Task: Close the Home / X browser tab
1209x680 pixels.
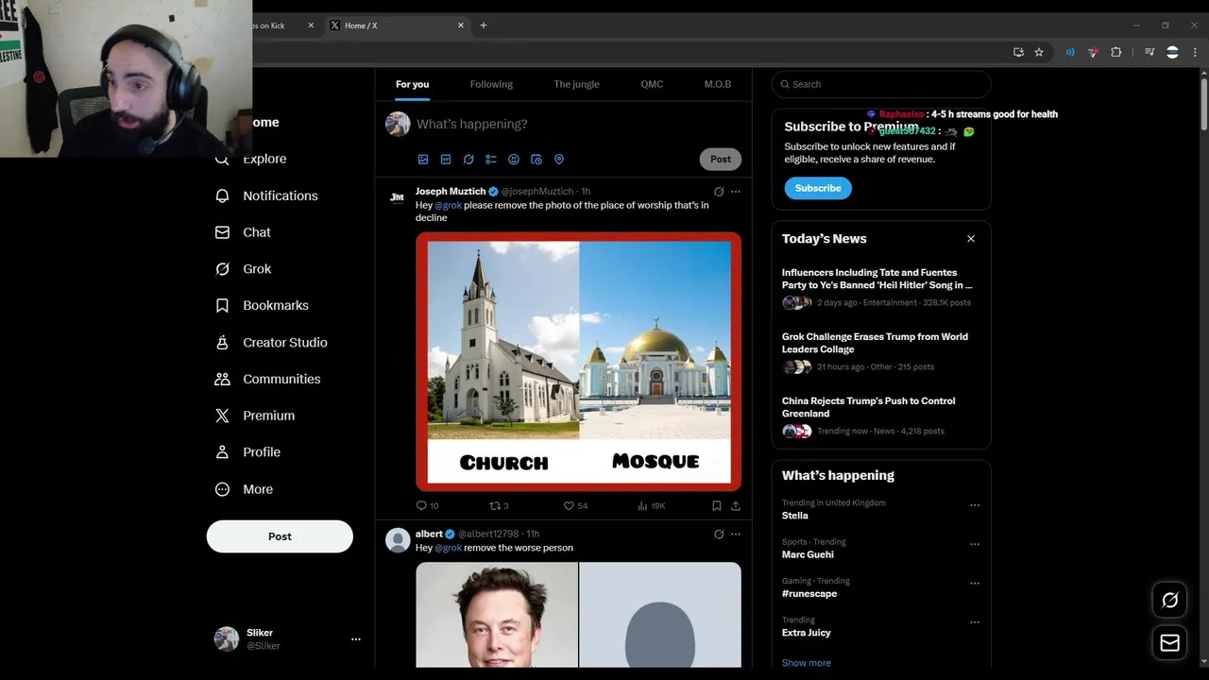Action: [x=461, y=25]
